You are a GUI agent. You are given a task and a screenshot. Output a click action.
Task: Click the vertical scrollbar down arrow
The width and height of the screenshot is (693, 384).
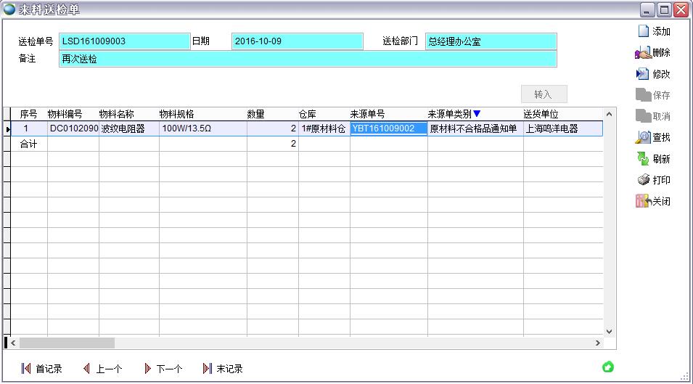609,331
